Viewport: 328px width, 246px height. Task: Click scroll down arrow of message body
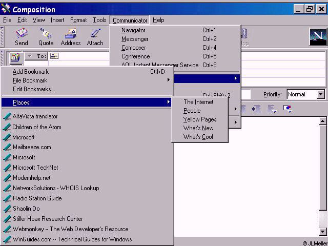click(322, 232)
